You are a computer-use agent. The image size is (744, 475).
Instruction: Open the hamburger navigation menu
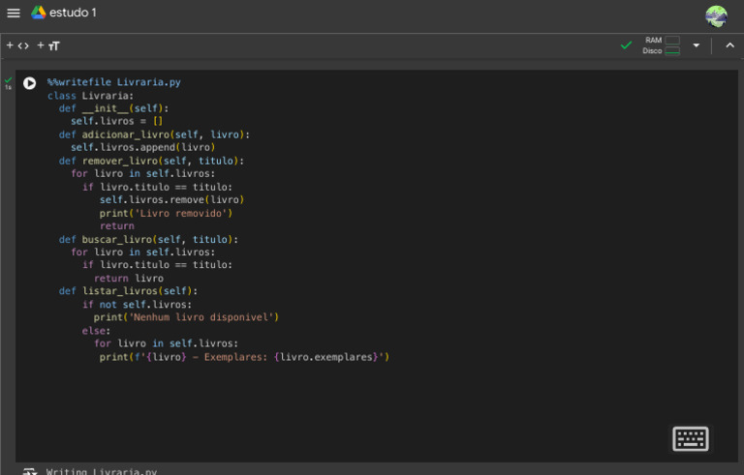(x=14, y=13)
